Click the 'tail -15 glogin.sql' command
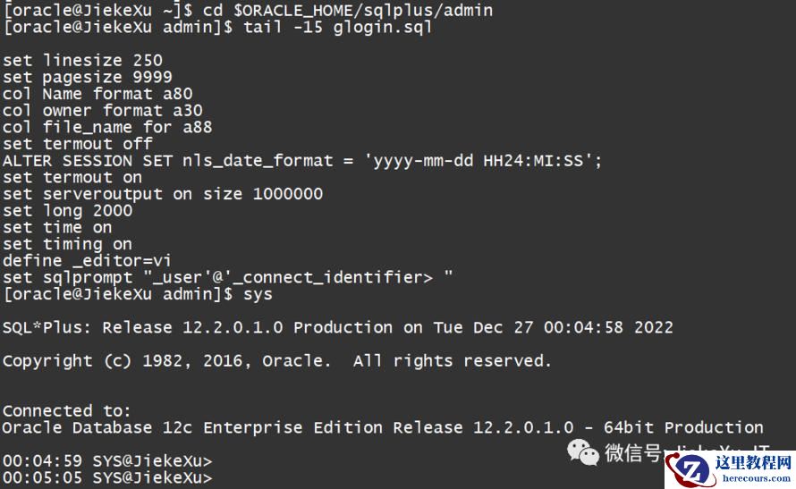This screenshot has width=796, height=489. (337, 27)
